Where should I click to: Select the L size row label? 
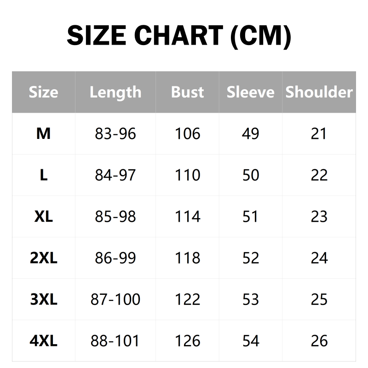click(x=43, y=175)
